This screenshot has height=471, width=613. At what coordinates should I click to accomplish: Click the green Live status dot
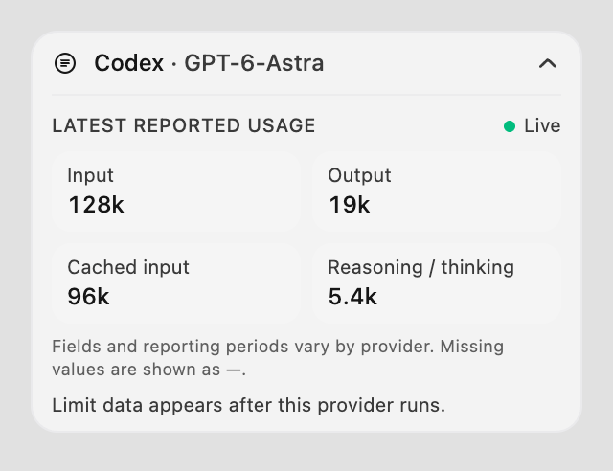[x=510, y=126]
